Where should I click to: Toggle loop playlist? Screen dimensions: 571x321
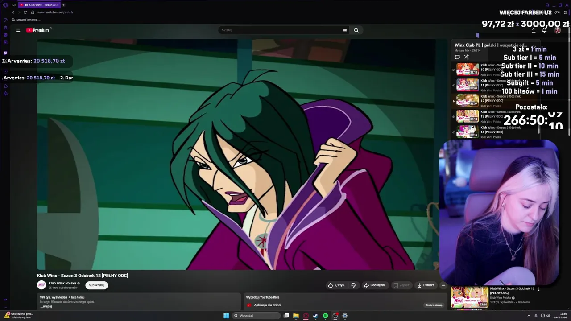click(457, 57)
